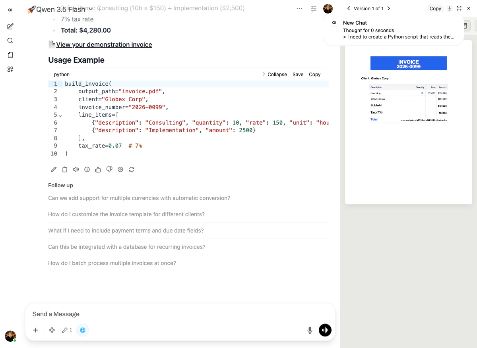This screenshot has height=348, width=477.
Task: Read the response aloud with the speaker icon
Action: click(76, 169)
